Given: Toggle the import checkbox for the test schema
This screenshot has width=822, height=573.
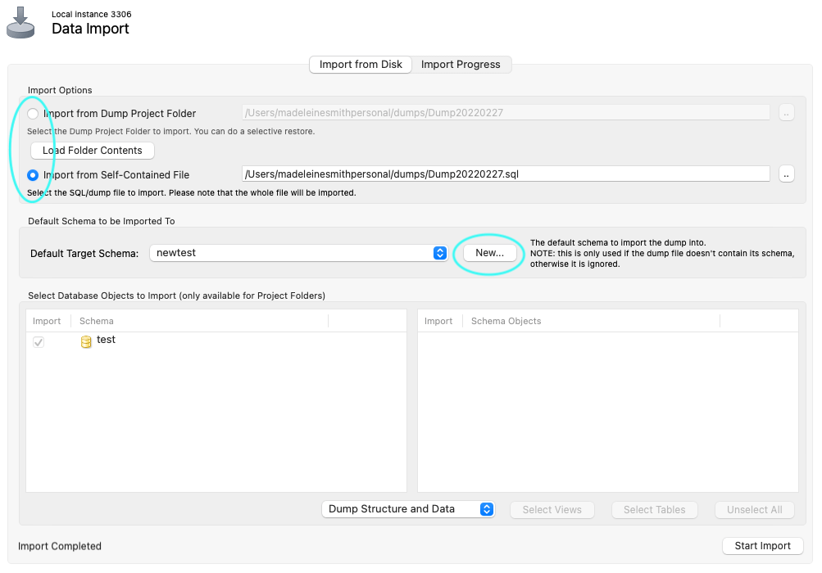Looking at the screenshot, I should (x=37, y=341).
